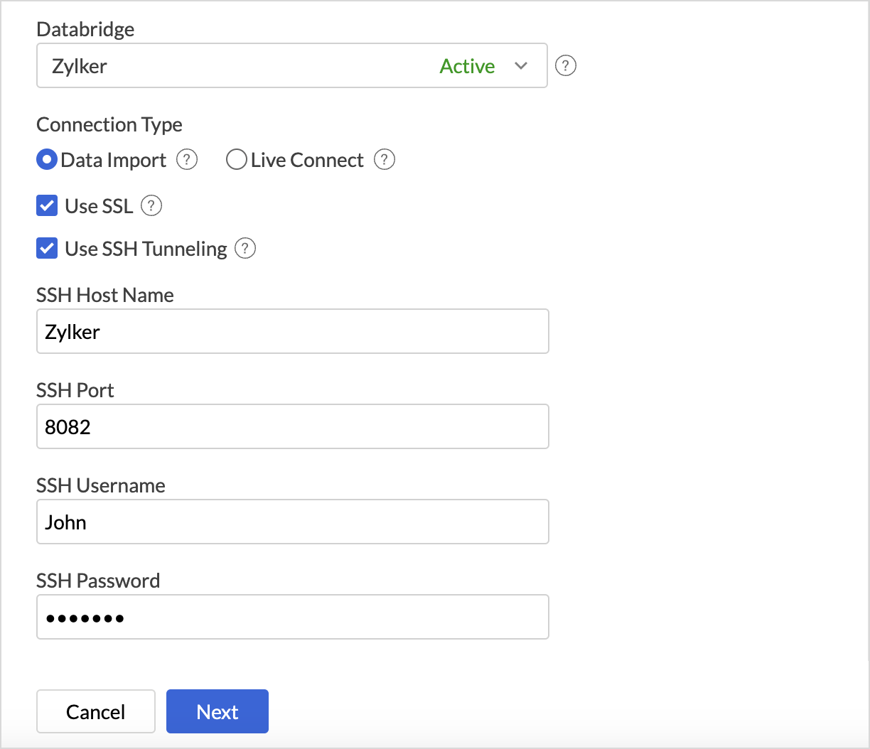Click the SSH Password field
870x749 pixels.
click(292, 617)
